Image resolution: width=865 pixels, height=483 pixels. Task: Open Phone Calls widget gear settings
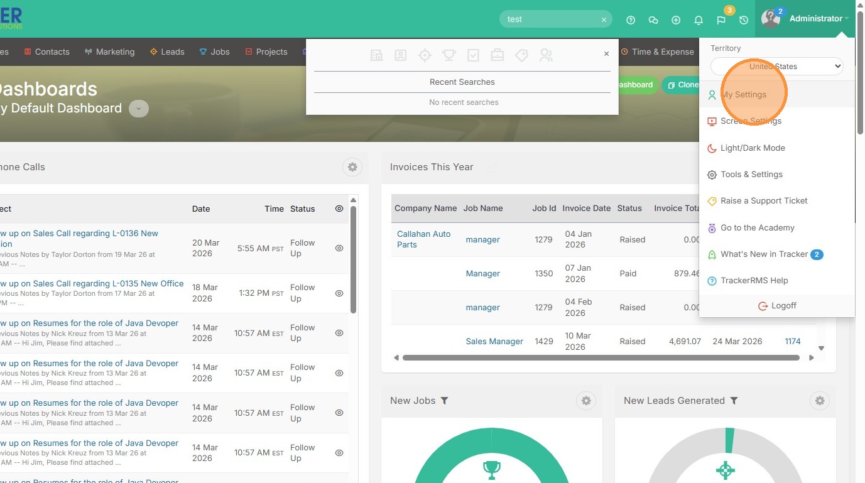pyautogui.click(x=352, y=167)
